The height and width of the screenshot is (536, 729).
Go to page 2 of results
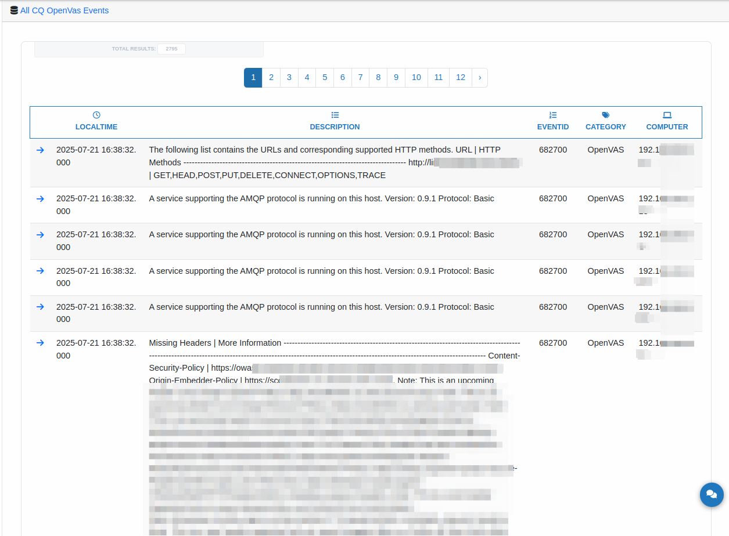(x=271, y=78)
